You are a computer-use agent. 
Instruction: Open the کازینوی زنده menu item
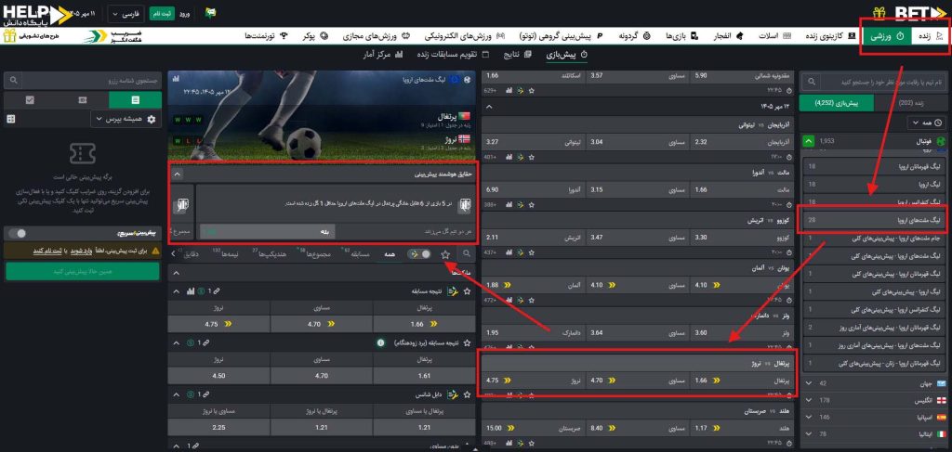pos(832,36)
